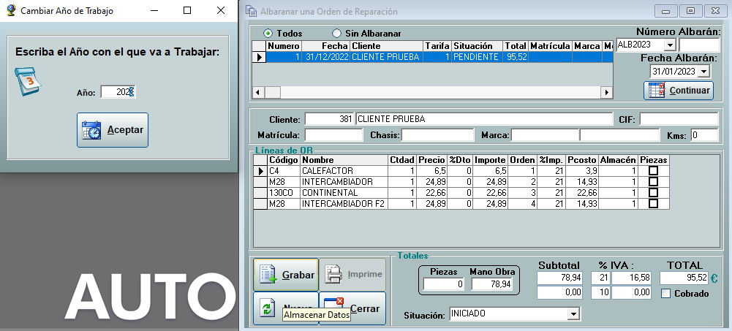Click the Fecha column header in orders grid
Screen dimensions: 732x331
(325, 46)
